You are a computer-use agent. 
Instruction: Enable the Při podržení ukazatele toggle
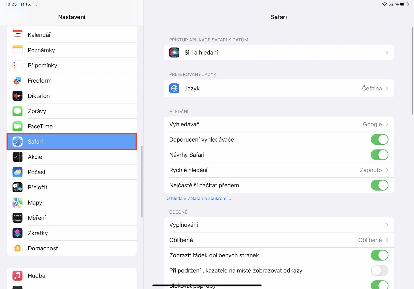click(379, 271)
